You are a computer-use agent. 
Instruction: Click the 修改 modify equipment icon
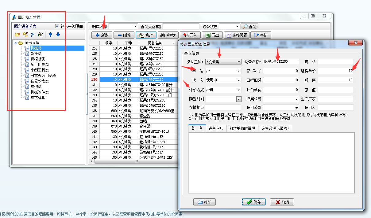[145, 35]
